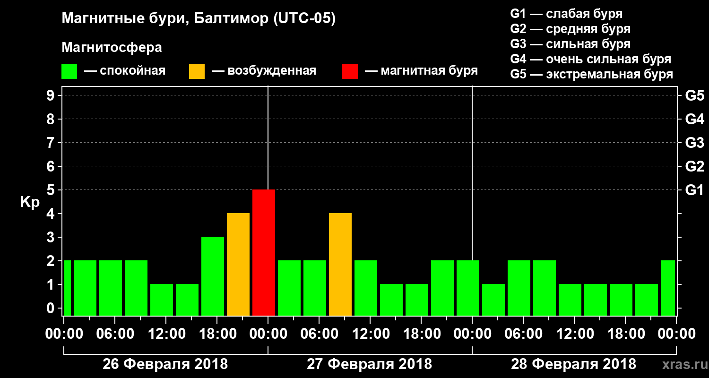Click the 'G2 — средняя буря' legend line
This screenshot has width=709, height=378.
point(570,29)
